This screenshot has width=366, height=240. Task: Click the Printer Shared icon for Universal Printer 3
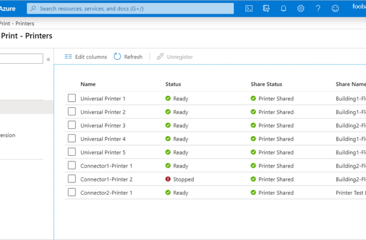pos(253,125)
